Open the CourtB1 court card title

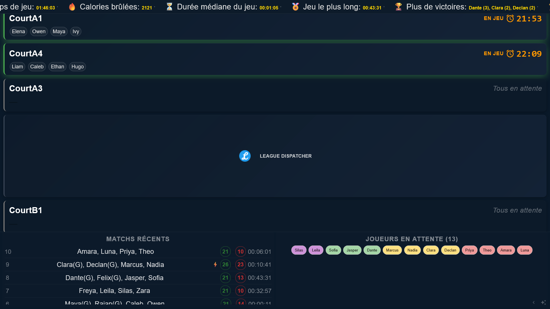click(x=26, y=210)
